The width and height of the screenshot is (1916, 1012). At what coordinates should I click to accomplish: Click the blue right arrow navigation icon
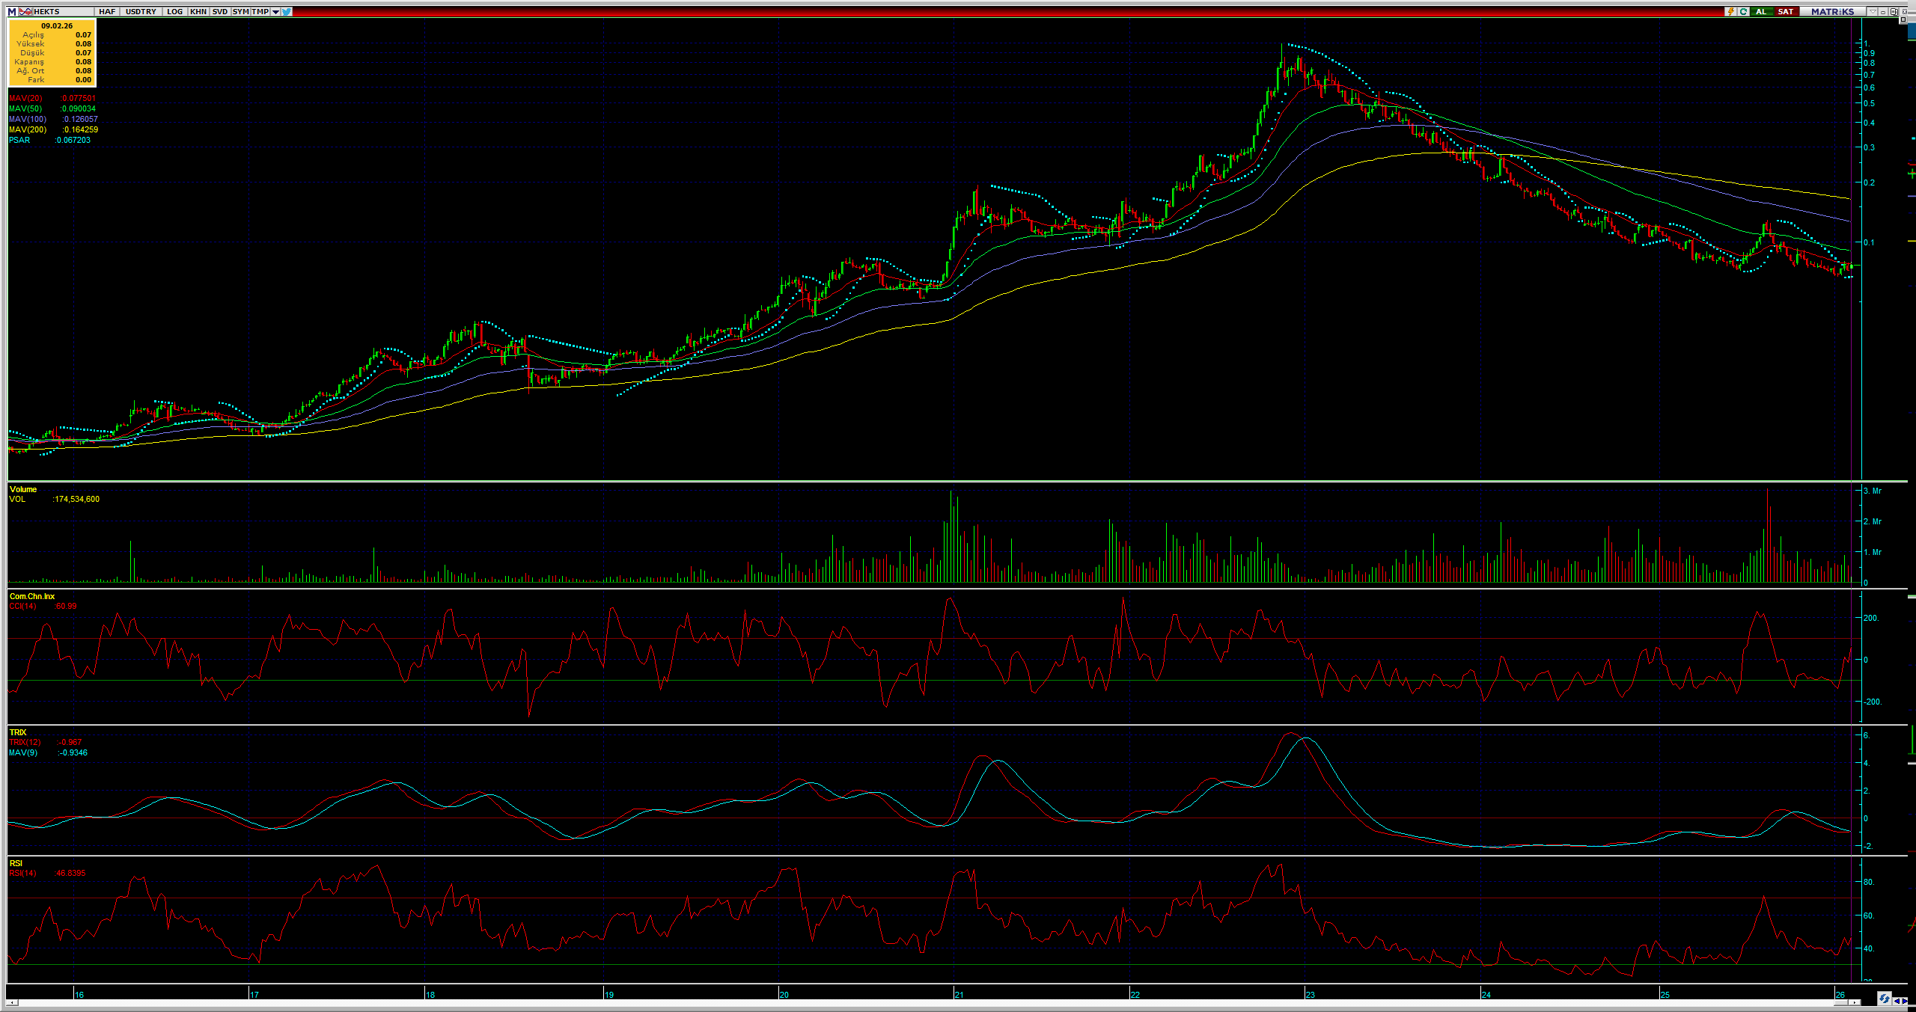[1906, 1001]
